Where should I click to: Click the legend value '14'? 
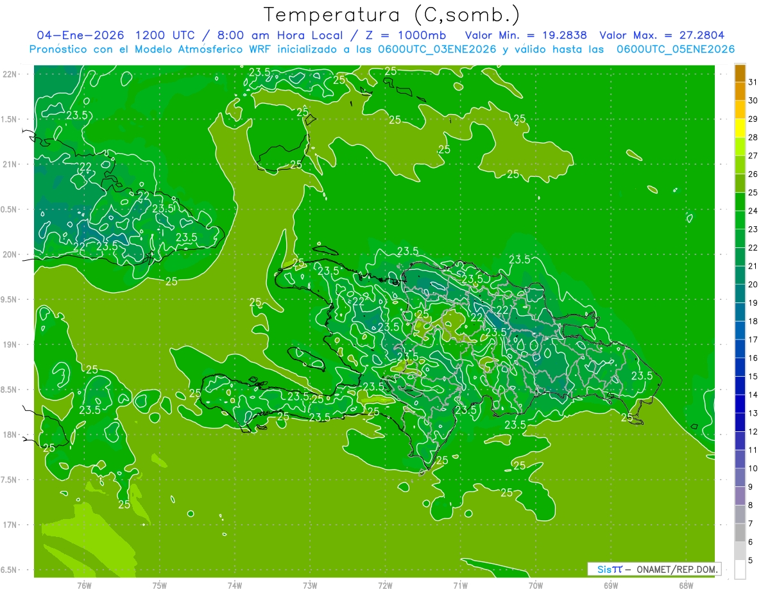(753, 395)
